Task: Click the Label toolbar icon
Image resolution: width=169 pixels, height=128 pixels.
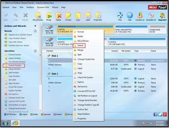Action: [88, 16]
